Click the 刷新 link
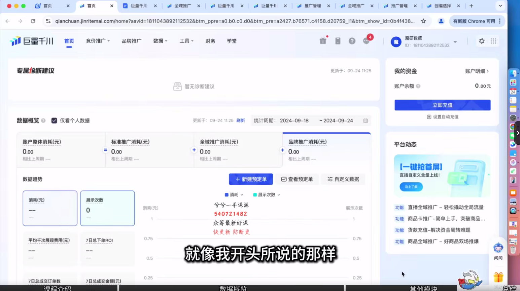 coord(240,121)
